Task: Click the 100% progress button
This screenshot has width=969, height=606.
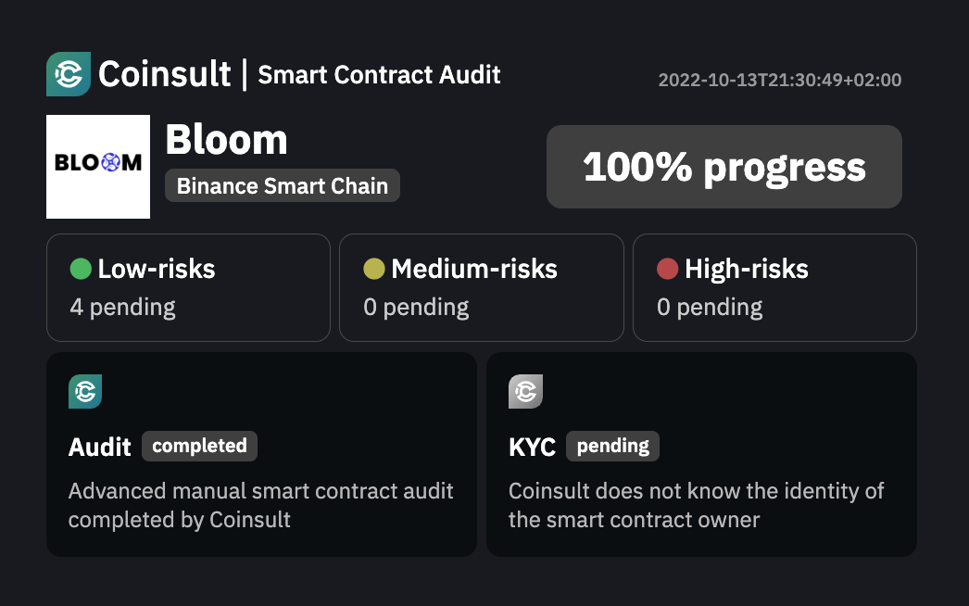Action: 724,167
